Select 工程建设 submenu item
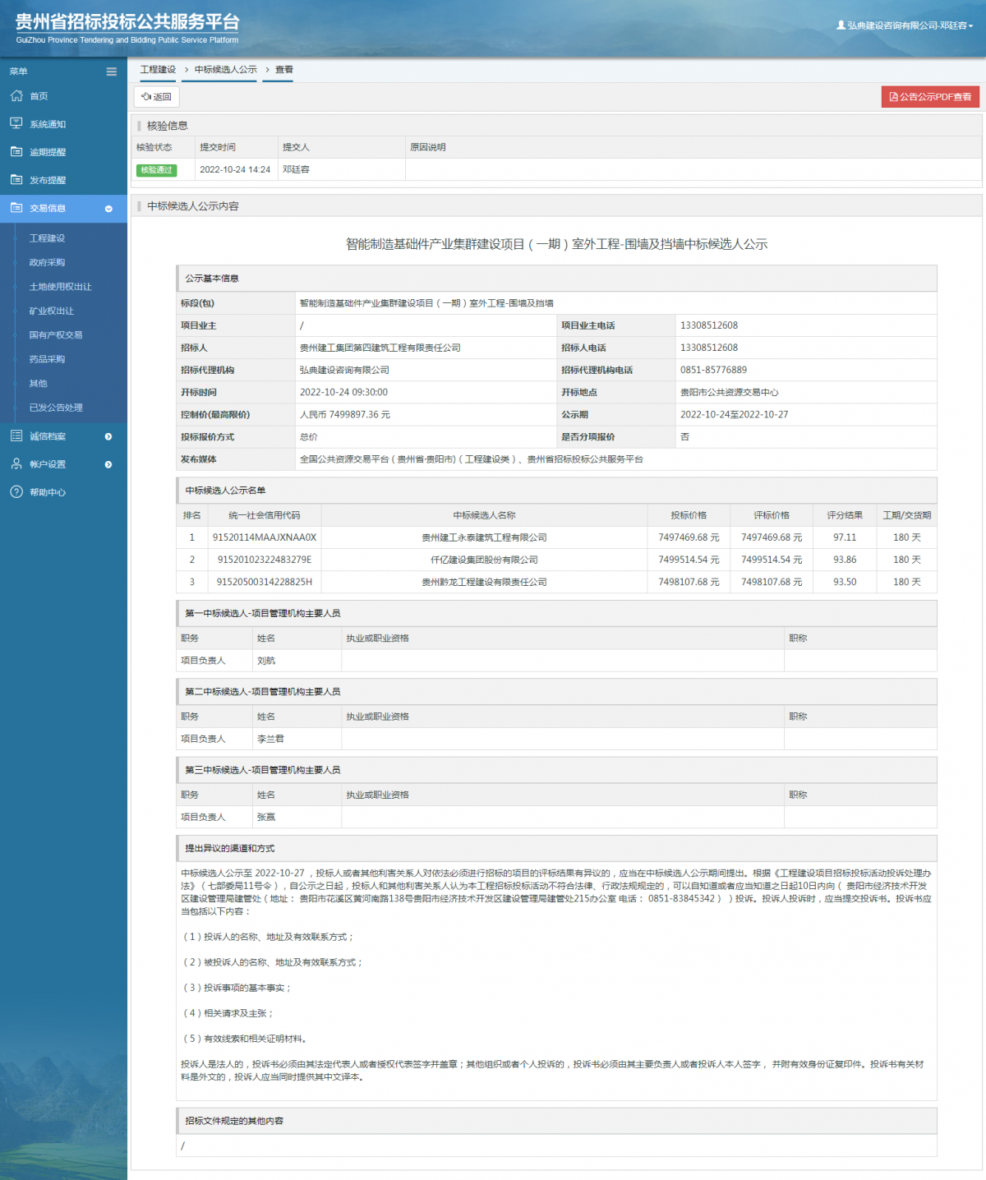 click(47, 238)
